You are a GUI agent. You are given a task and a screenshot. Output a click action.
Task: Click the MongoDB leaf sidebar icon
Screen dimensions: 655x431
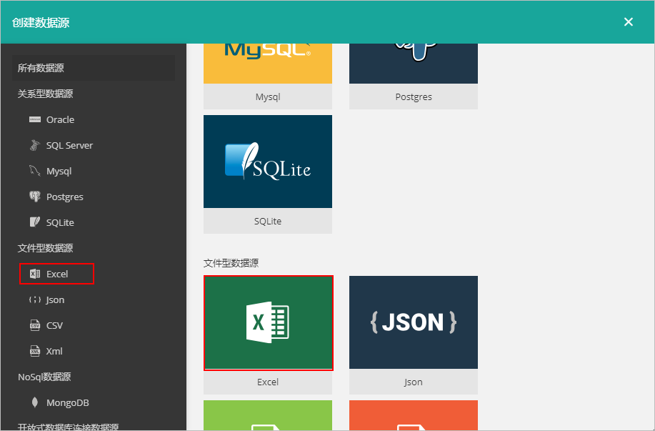[35, 402]
